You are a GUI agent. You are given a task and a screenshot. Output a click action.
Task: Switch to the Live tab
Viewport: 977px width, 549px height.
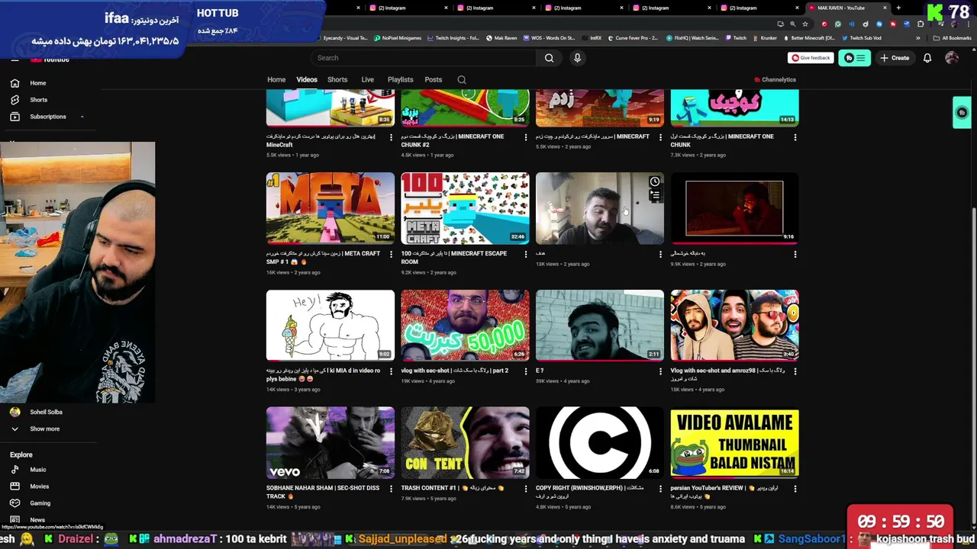tap(367, 79)
